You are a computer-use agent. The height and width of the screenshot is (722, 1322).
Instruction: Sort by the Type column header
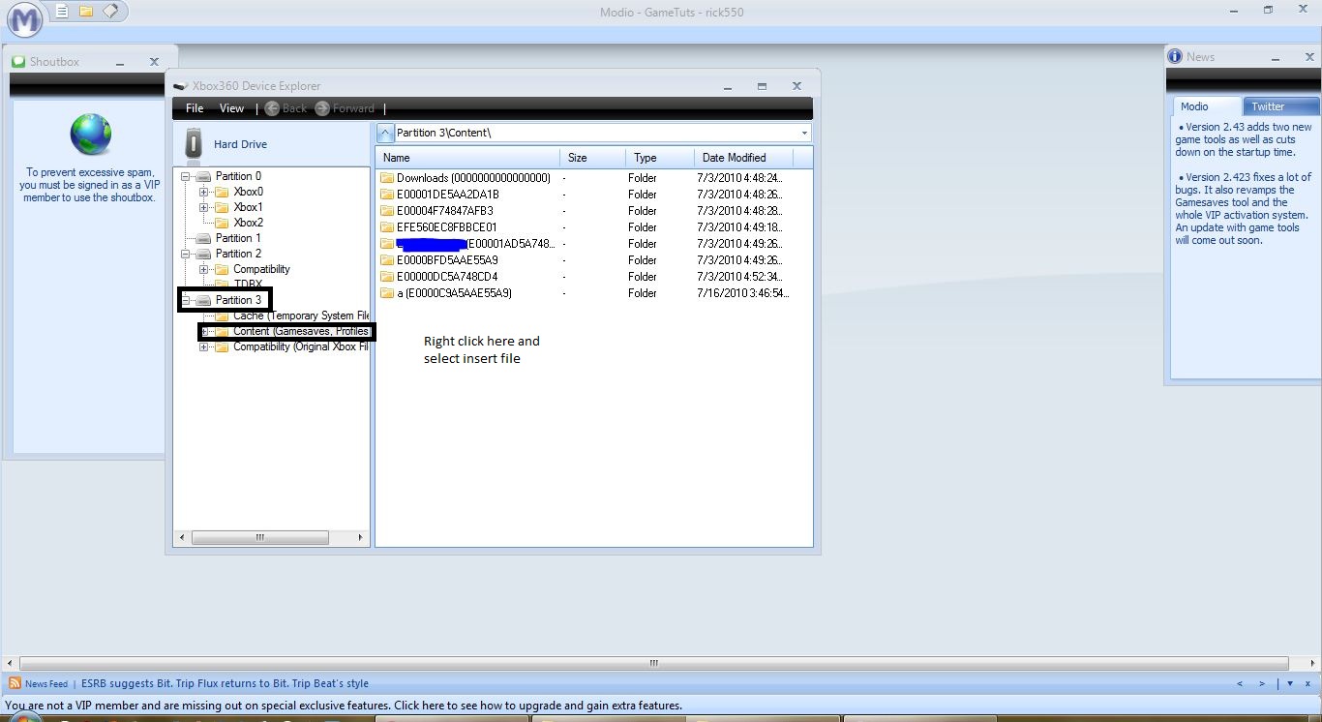click(x=660, y=158)
